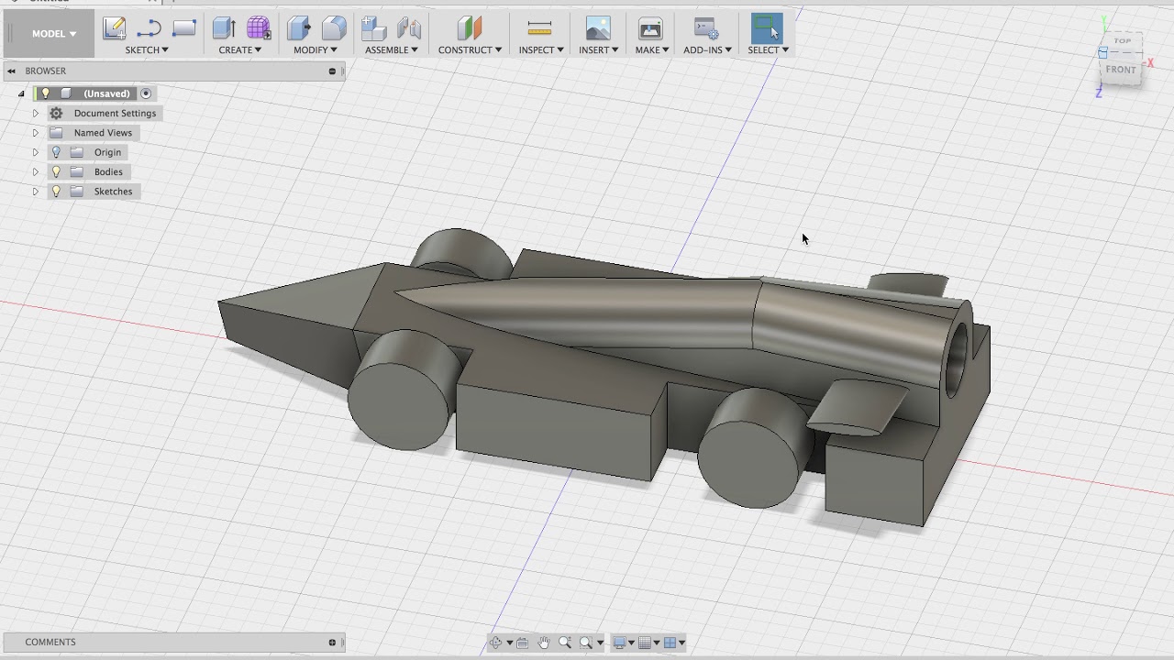
Task: Select the Press Pull tool icon
Action: pyautogui.click(x=299, y=28)
